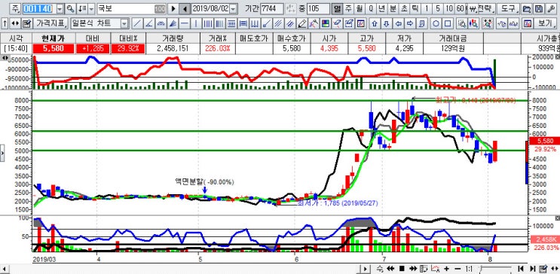The image size is (560, 274).
Task: Click the plus zoom-in button at bottom
Action: tap(446, 268)
